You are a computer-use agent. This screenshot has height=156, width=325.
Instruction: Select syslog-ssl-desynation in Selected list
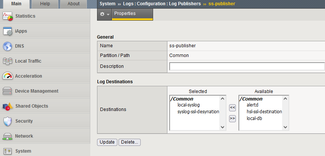click(198, 112)
